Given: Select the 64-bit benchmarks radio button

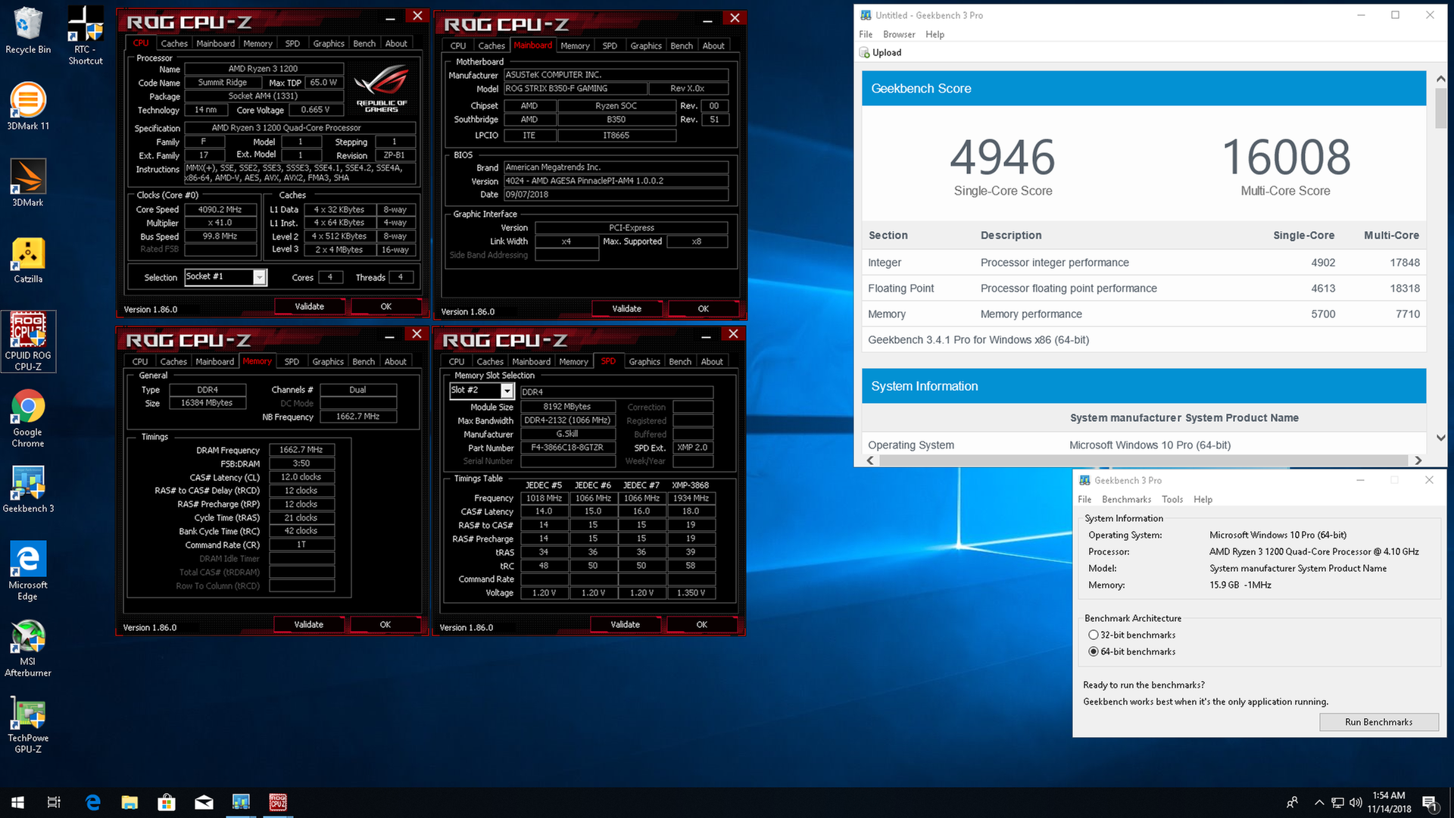Looking at the screenshot, I should point(1093,651).
